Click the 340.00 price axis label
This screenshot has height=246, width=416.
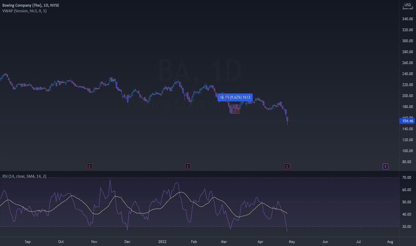point(408,19)
